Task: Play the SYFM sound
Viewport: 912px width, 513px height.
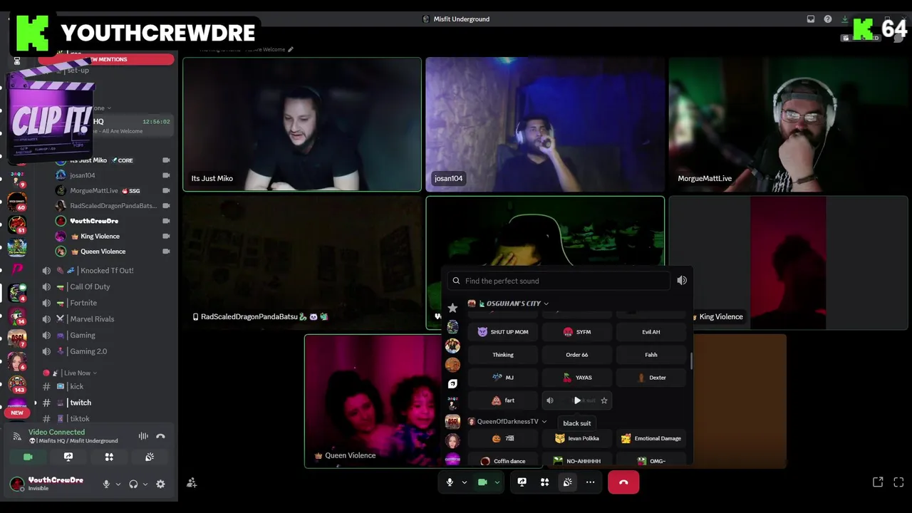Action: (577, 332)
